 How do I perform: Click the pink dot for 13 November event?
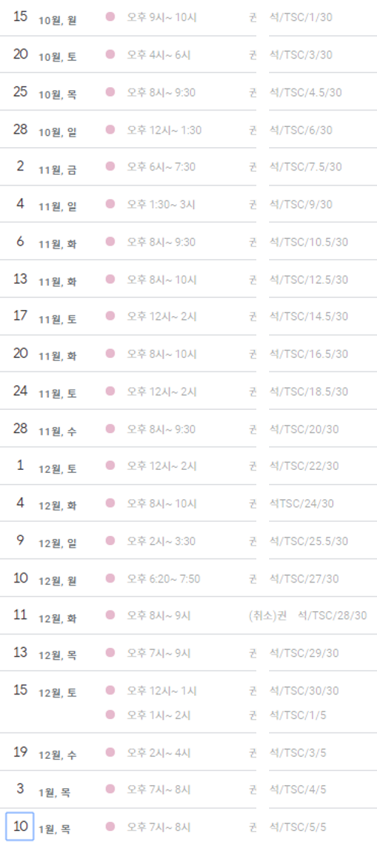110,279
